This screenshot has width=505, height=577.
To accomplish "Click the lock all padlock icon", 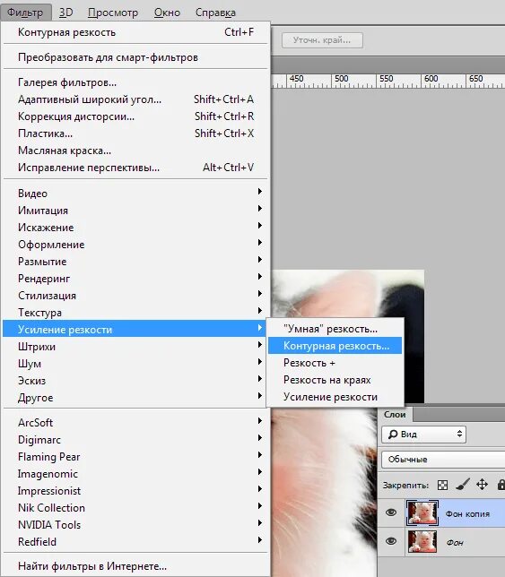I will click(501, 485).
